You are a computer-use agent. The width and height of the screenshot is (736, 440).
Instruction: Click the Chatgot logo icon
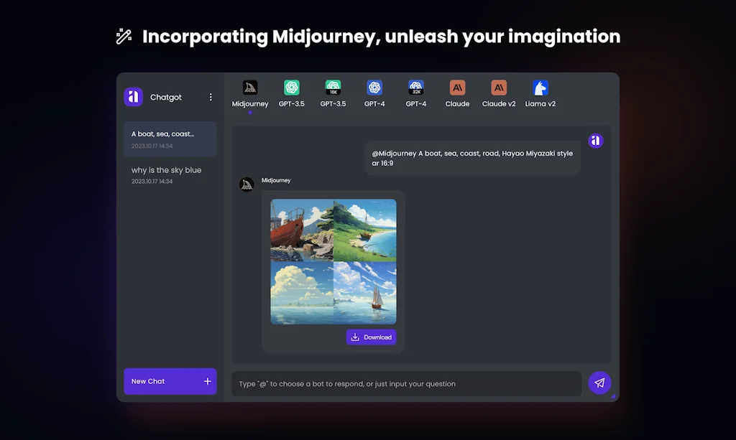pyautogui.click(x=134, y=97)
